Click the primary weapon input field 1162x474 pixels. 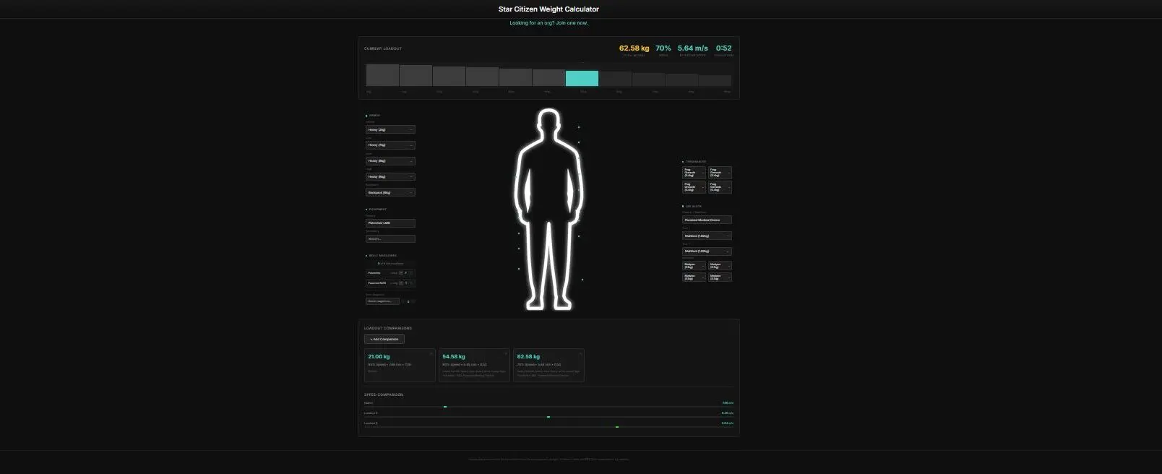tap(390, 223)
